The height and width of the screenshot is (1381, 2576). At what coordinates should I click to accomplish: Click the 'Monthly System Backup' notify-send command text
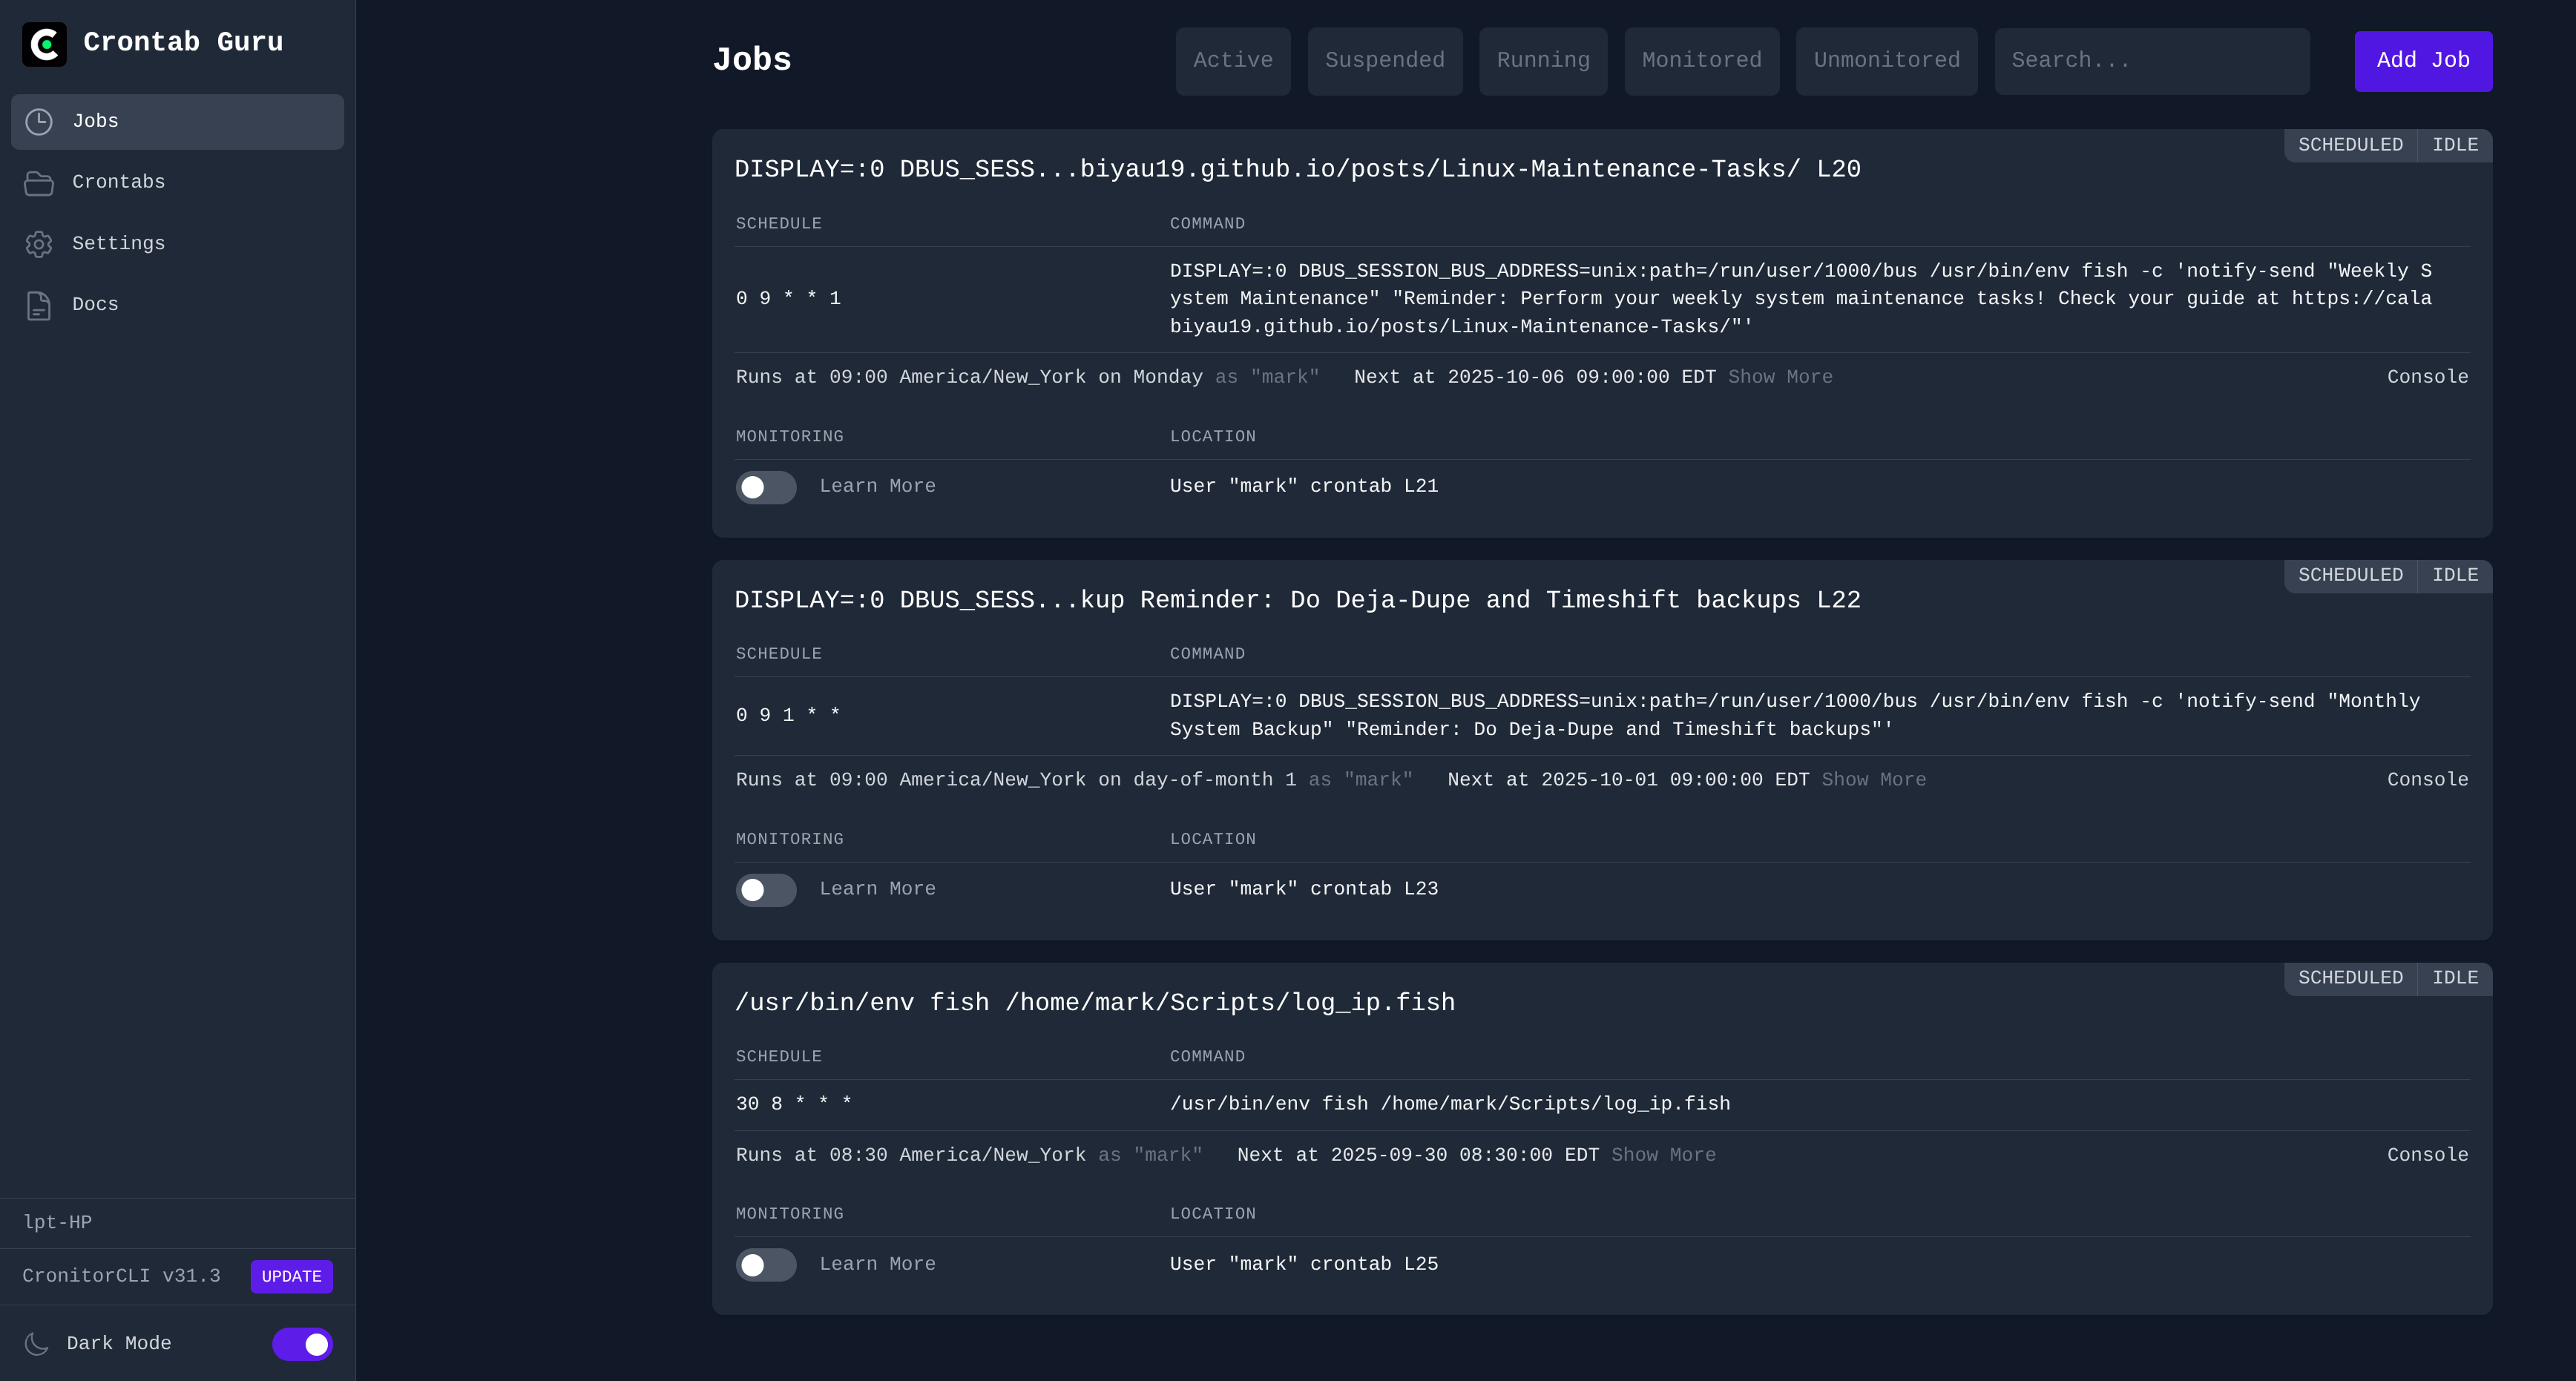tap(1795, 715)
